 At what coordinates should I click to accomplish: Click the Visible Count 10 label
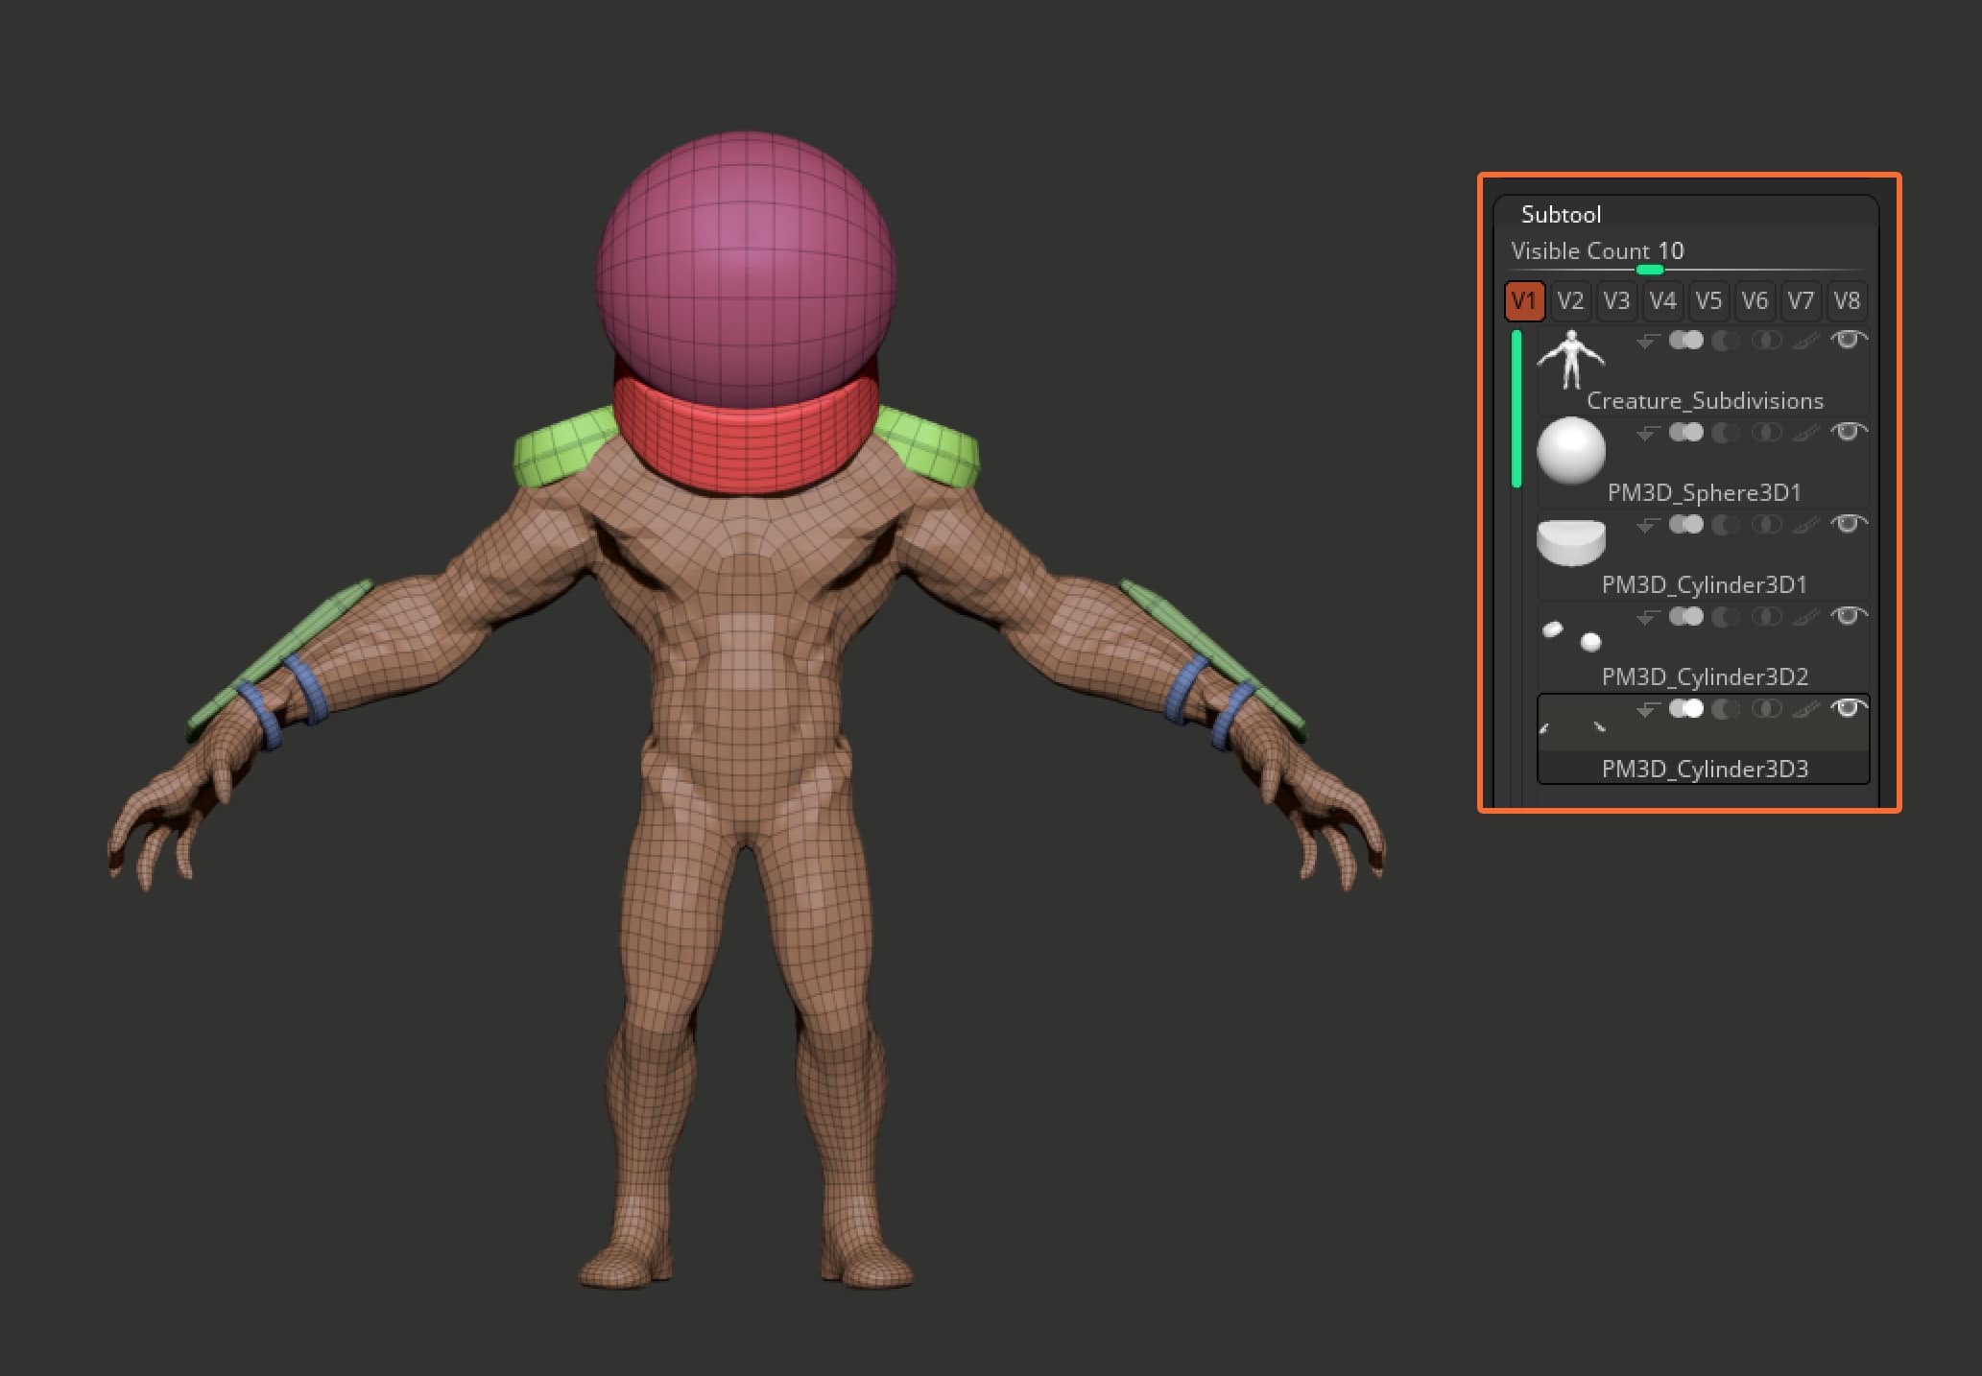point(1597,251)
